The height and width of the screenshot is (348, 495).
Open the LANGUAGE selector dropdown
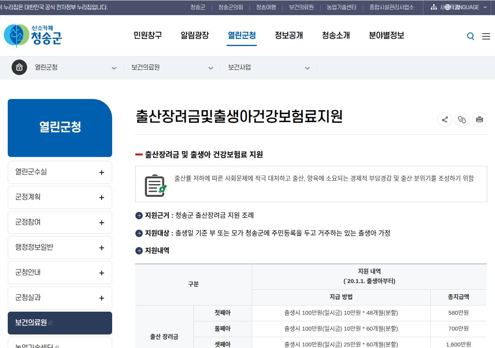tap(466, 7)
